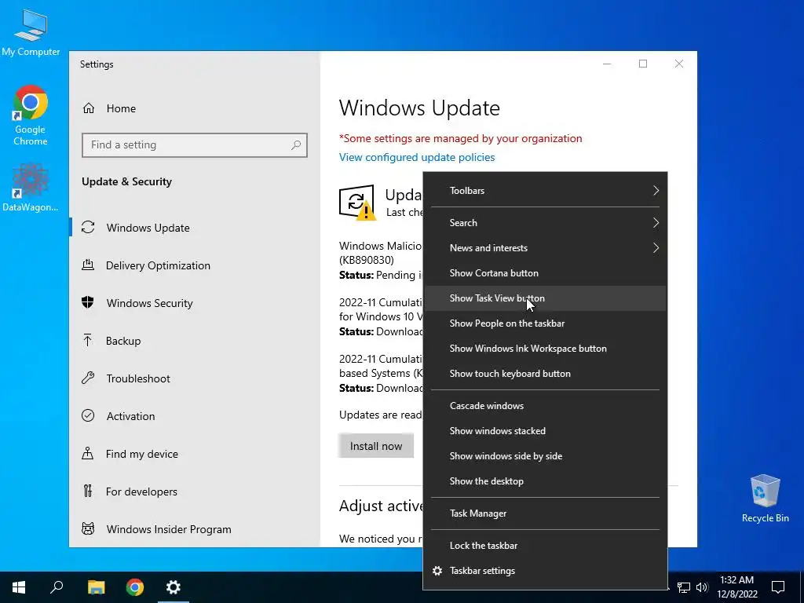804x603 pixels.
Task: Minimize the Settings window
Action: tap(607, 64)
